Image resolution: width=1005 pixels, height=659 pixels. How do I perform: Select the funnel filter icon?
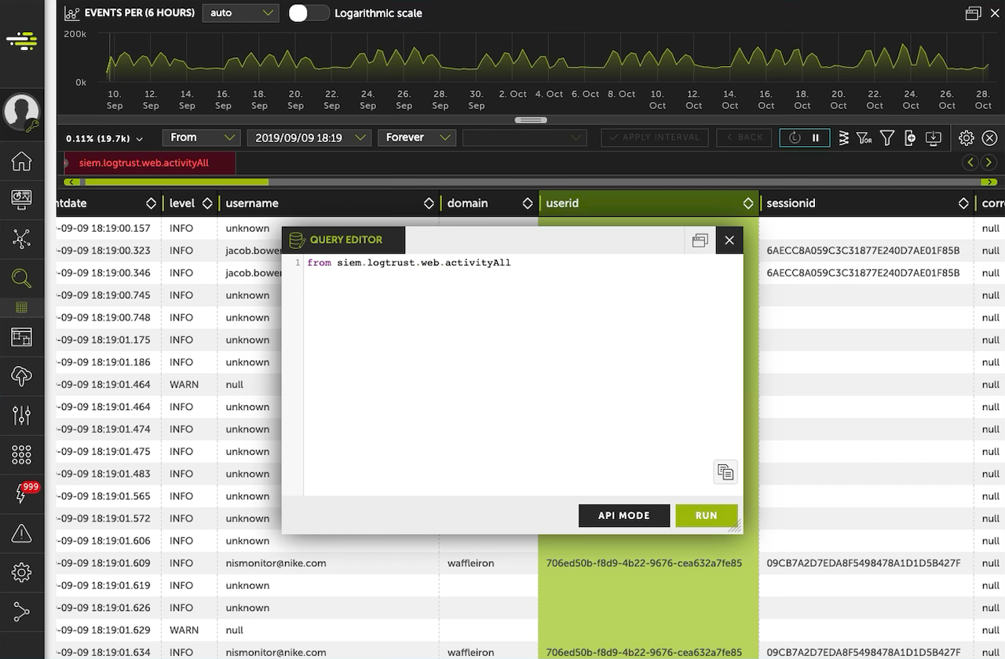(887, 138)
